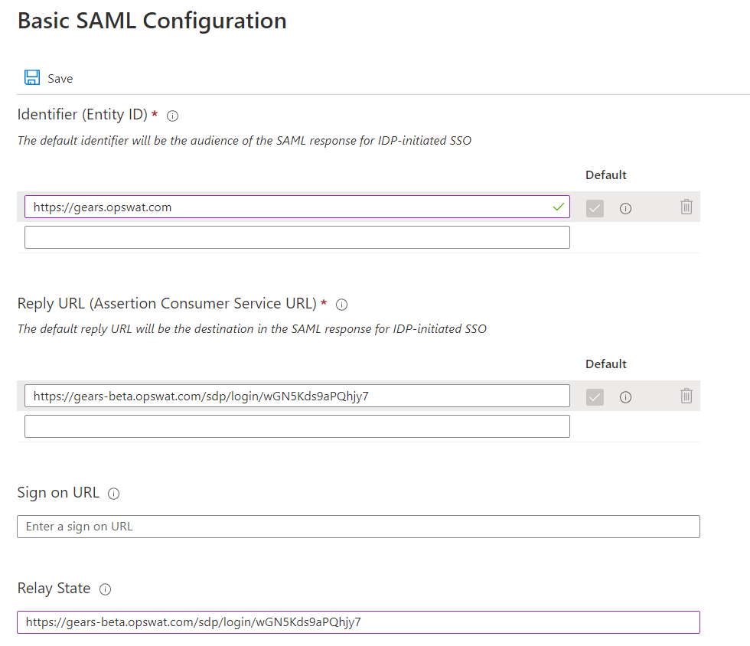Click the Reply URL field containing gears-beta login
Screen dimensions: 750x646
(297, 396)
